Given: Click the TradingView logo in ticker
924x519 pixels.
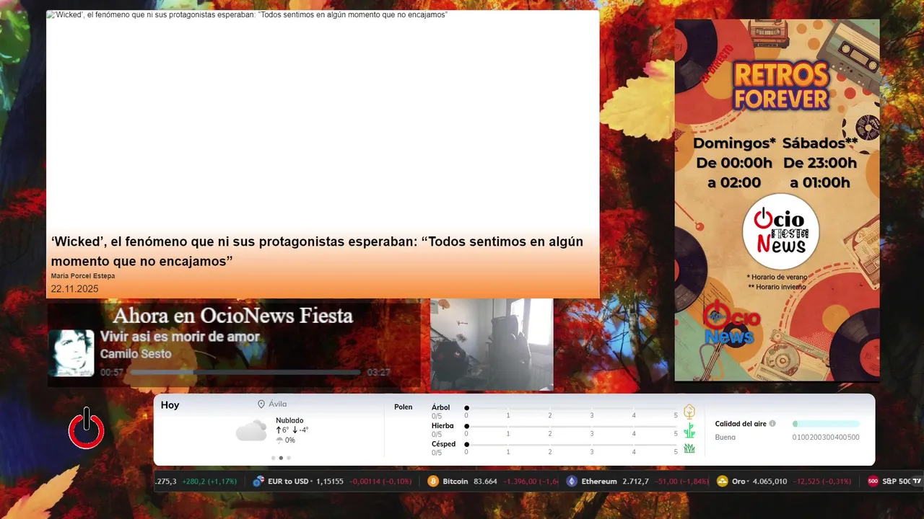Looking at the screenshot, I should [917, 481].
